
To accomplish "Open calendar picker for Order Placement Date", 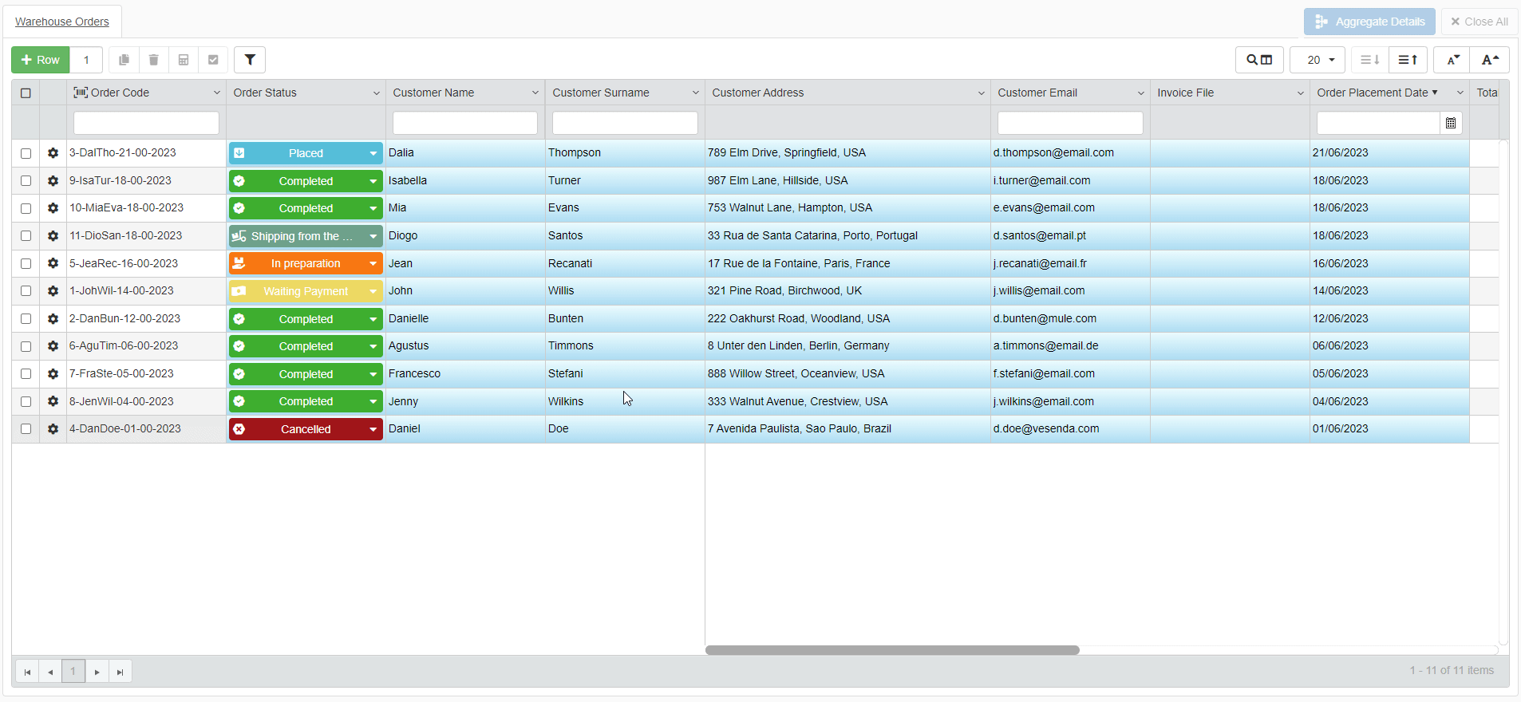I will pos(1451,123).
